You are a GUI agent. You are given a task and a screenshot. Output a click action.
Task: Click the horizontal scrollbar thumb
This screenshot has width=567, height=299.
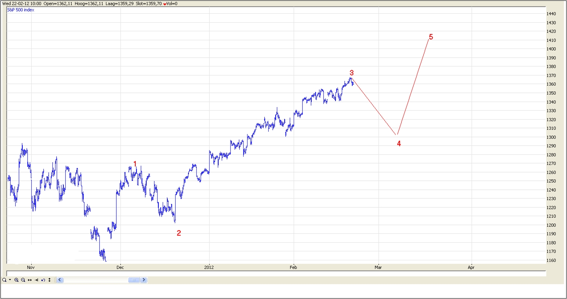(x=134, y=280)
